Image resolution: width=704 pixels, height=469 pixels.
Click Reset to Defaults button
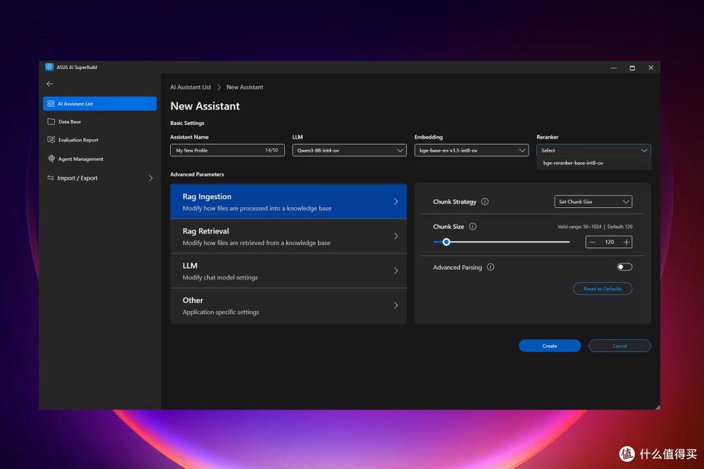(602, 289)
